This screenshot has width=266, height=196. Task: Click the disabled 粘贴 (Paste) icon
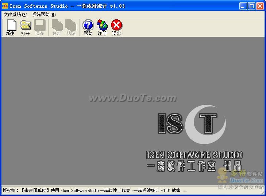coord(71,27)
